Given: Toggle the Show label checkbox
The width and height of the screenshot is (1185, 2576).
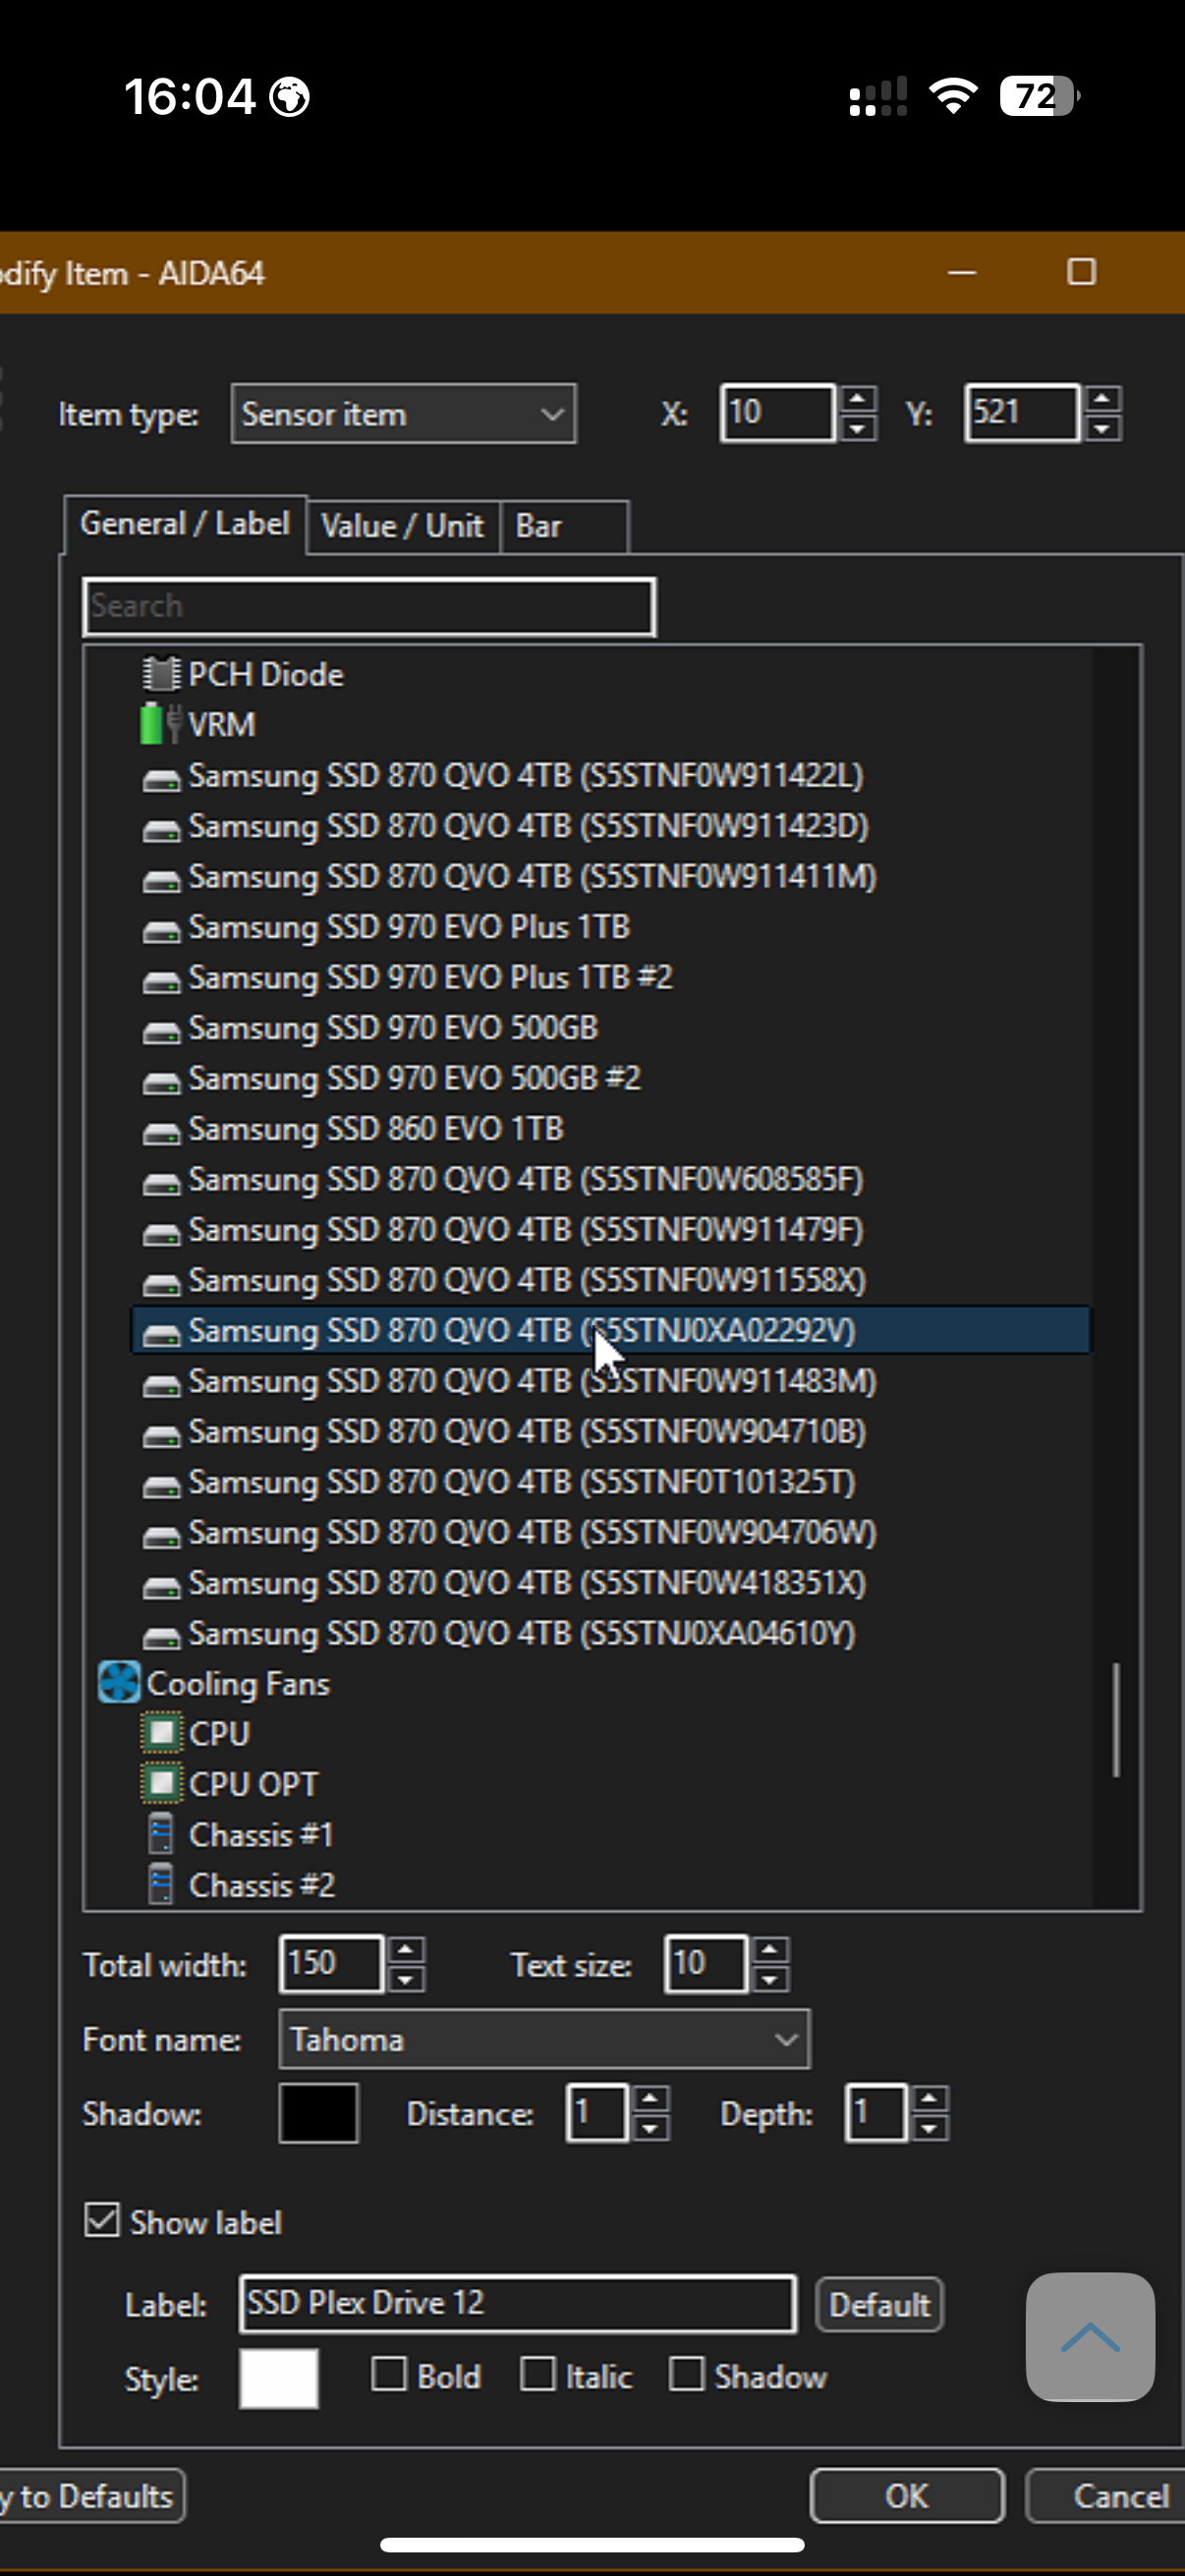Looking at the screenshot, I should click(102, 2220).
